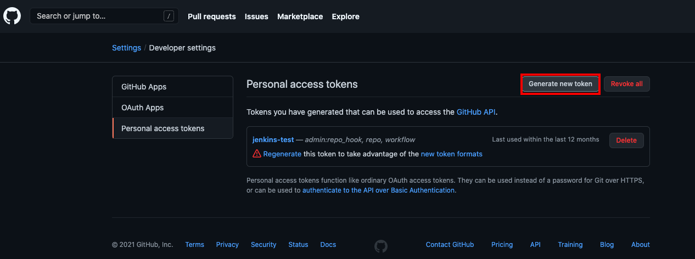Open Terms link in footer
Screen dimensions: 695x259
(x=195, y=245)
